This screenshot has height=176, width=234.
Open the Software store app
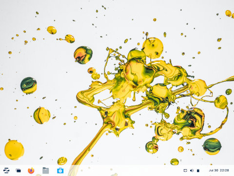click(60, 171)
